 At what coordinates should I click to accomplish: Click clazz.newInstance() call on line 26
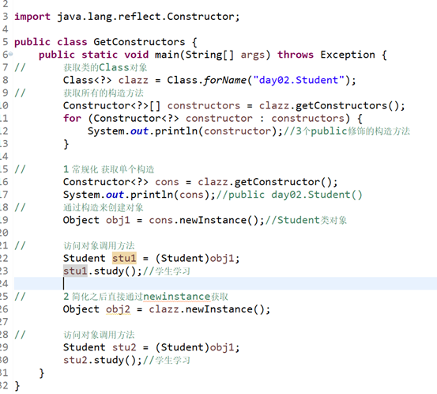206,309
